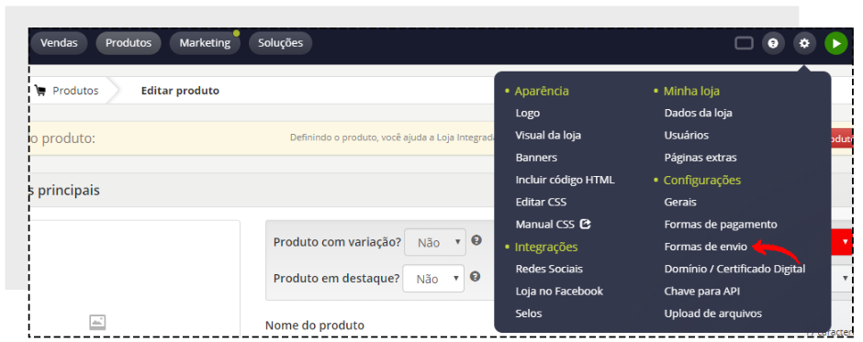Click the image placeholder icon
The width and height of the screenshot is (863, 342).
coord(97,322)
